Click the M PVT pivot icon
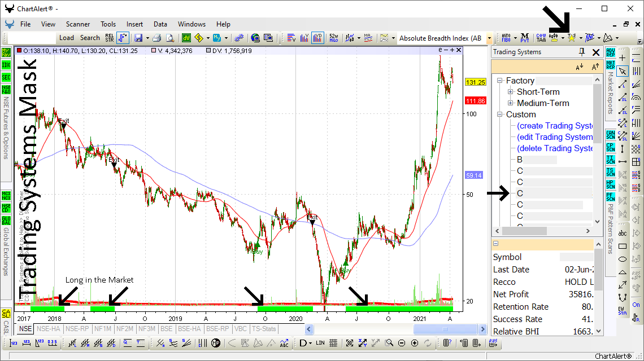 coord(524,38)
